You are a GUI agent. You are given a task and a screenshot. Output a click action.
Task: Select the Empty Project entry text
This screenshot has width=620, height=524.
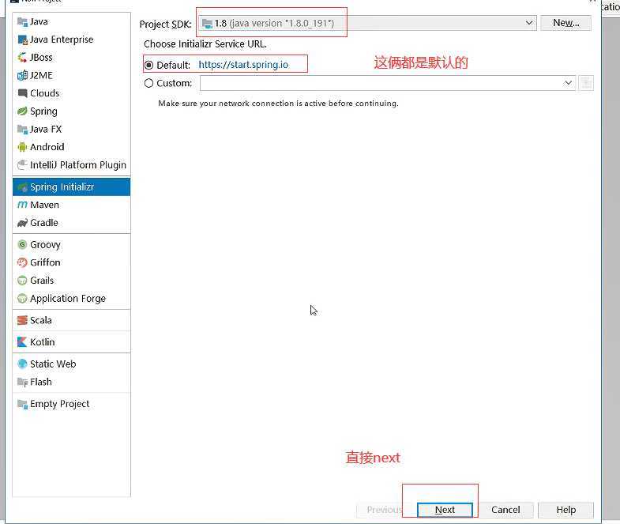tap(60, 404)
